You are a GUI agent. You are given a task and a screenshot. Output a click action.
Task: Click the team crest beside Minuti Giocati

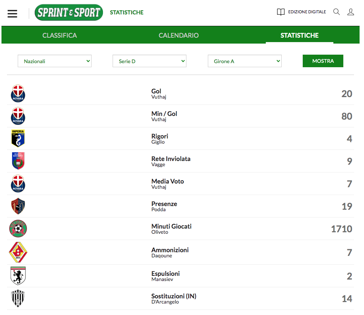(18, 229)
